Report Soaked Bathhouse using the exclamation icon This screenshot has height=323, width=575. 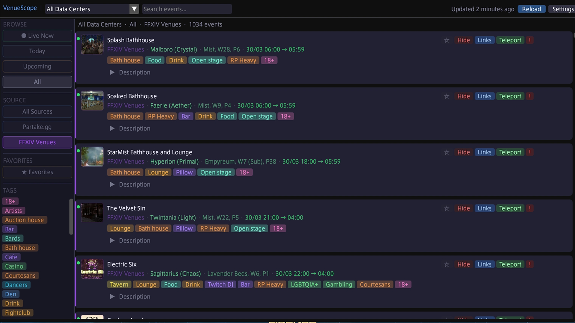tap(530, 96)
